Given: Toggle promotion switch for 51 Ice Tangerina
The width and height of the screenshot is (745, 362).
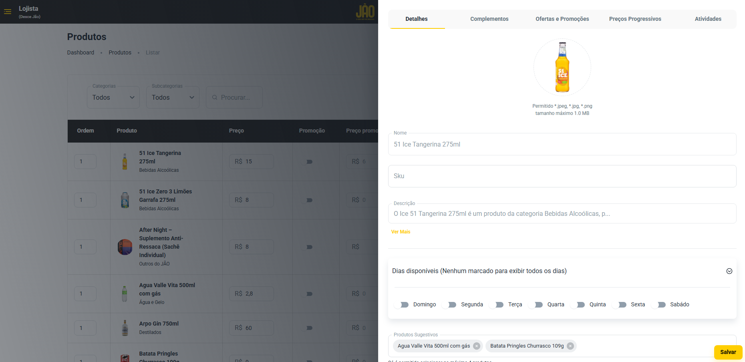Looking at the screenshot, I should 308,162.
